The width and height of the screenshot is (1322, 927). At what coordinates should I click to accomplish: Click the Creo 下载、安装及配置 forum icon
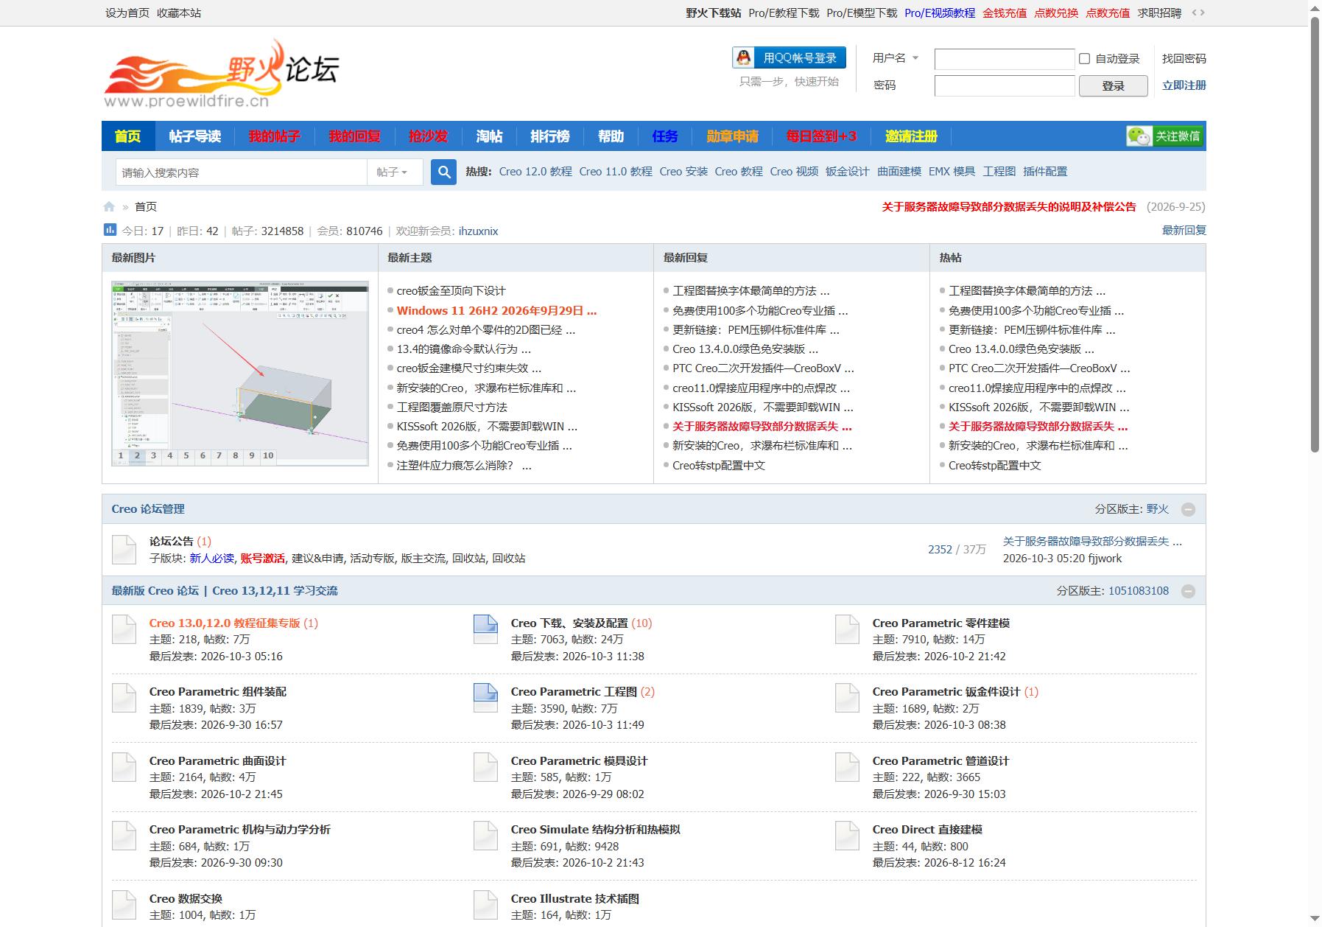[485, 629]
